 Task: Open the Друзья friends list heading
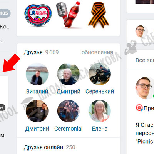[x=33, y=52]
